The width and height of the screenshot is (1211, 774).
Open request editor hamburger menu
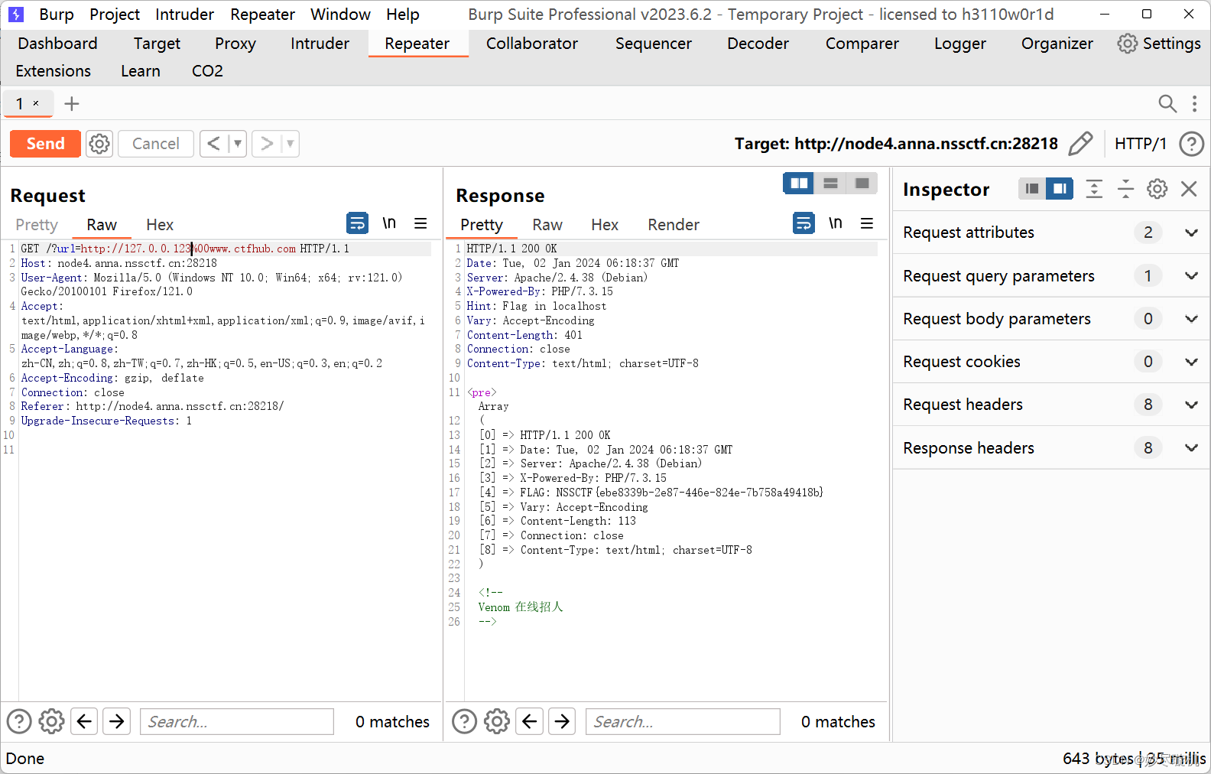point(420,223)
